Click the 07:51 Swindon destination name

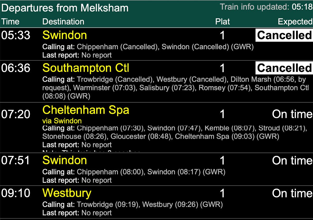coord(65,160)
